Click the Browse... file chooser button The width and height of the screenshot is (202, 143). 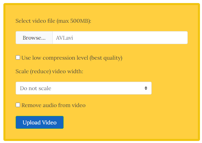coord(34,38)
